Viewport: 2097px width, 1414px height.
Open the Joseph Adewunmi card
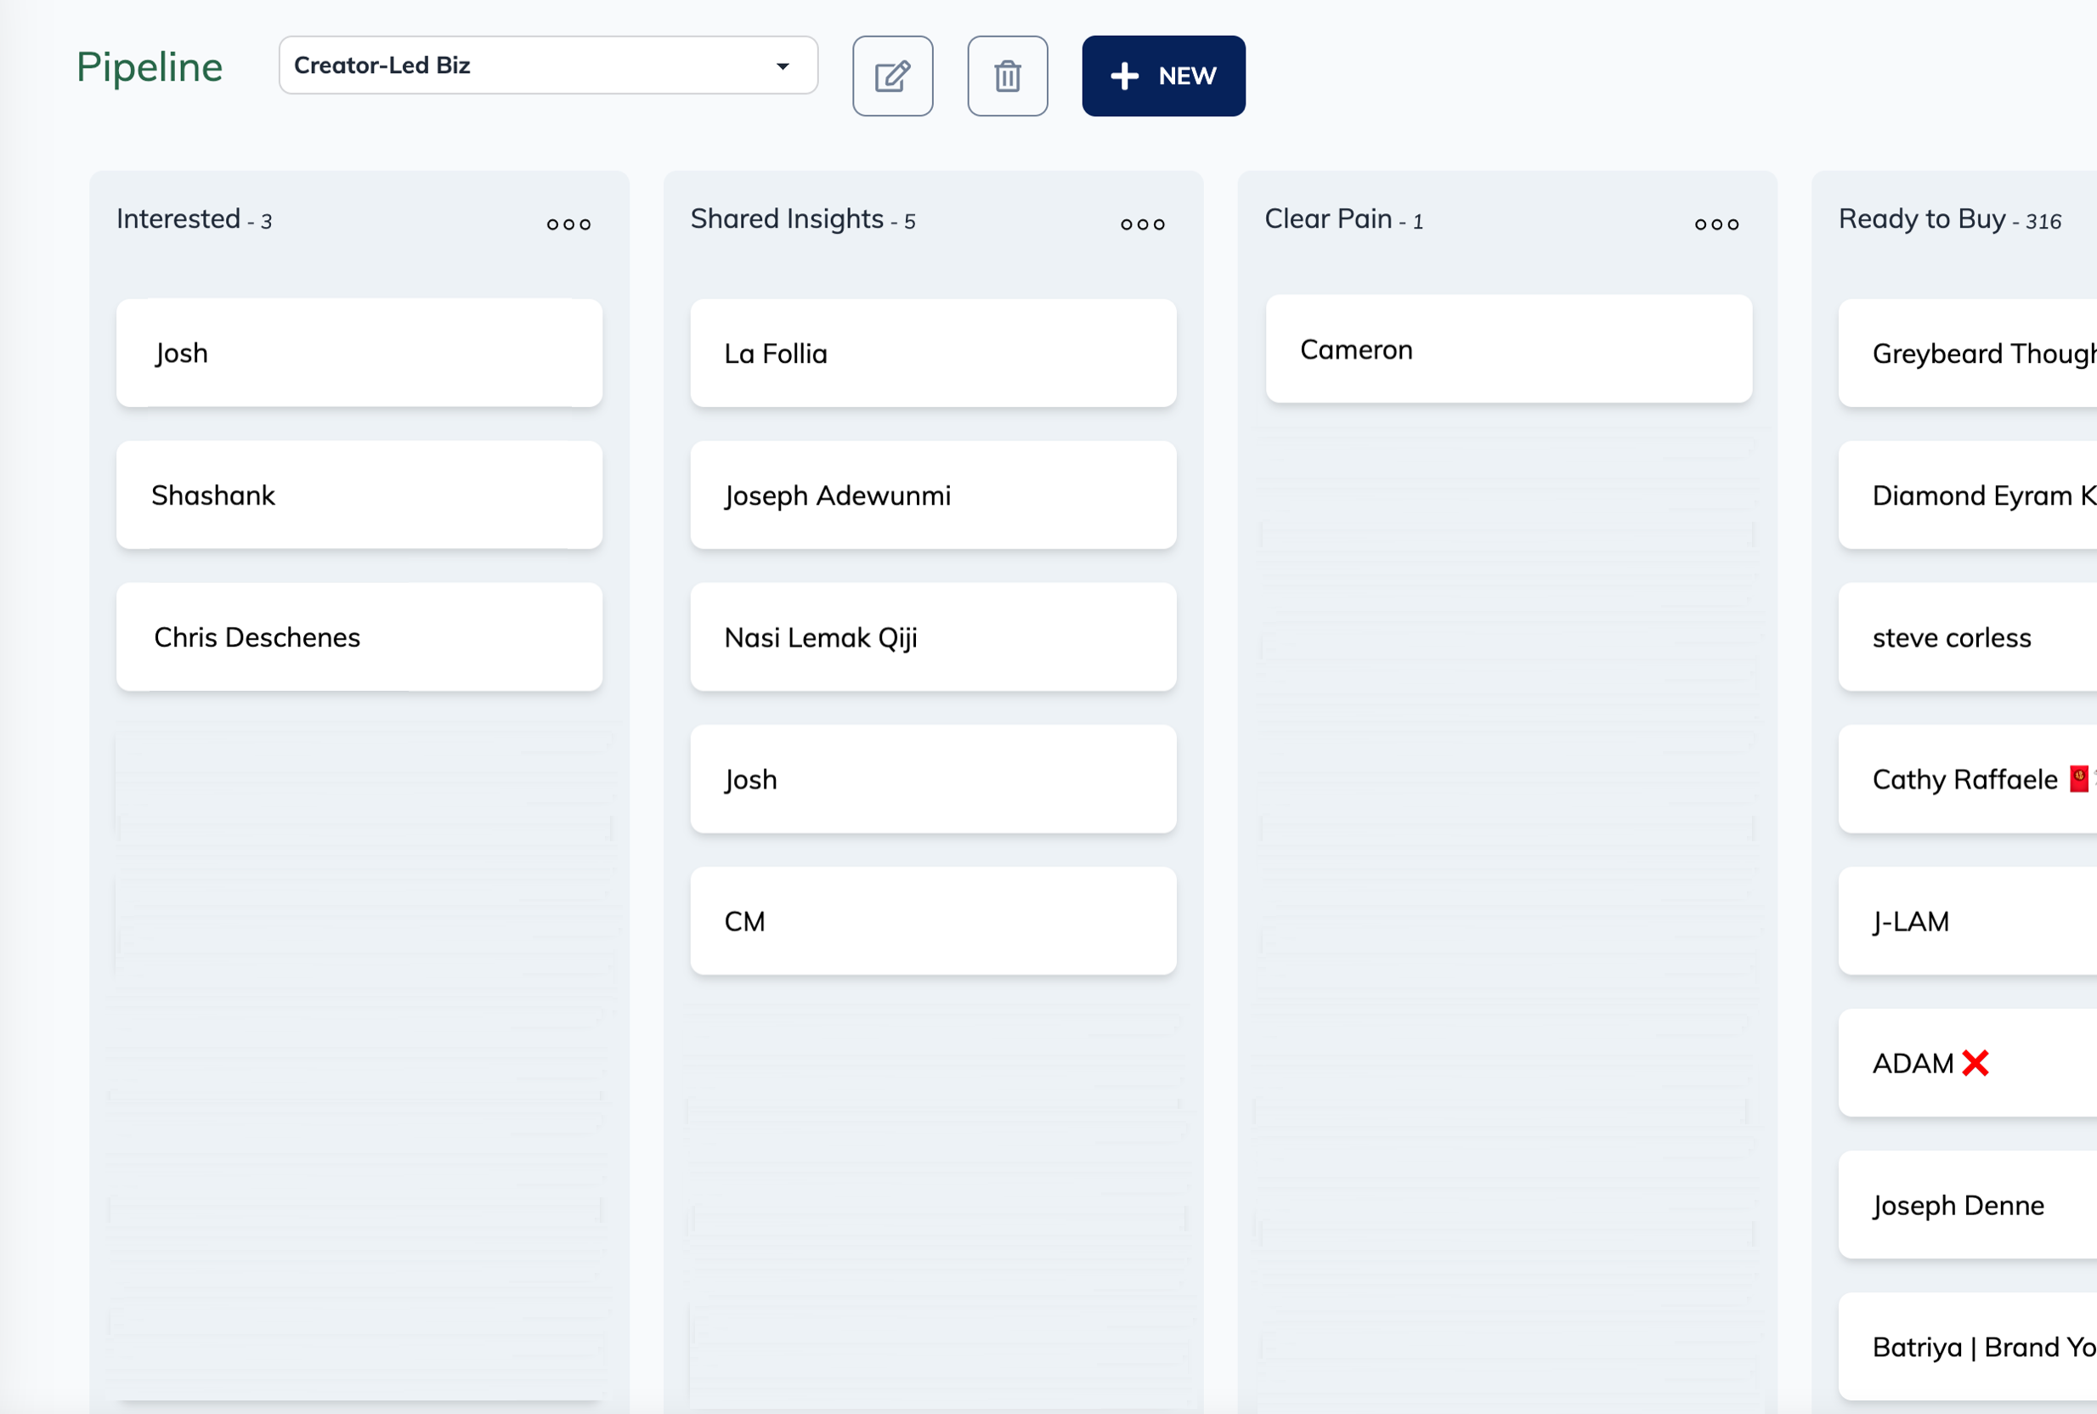click(933, 495)
